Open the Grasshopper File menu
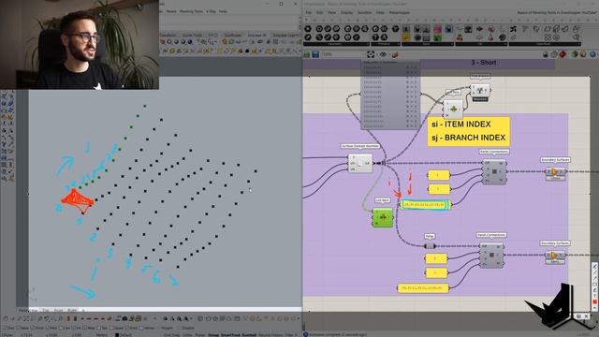Viewport: 599px width, 337px height. (x=309, y=12)
